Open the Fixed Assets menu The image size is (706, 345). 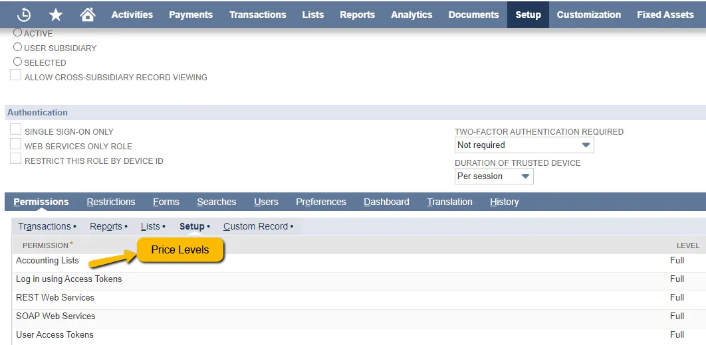coord(665,15)
